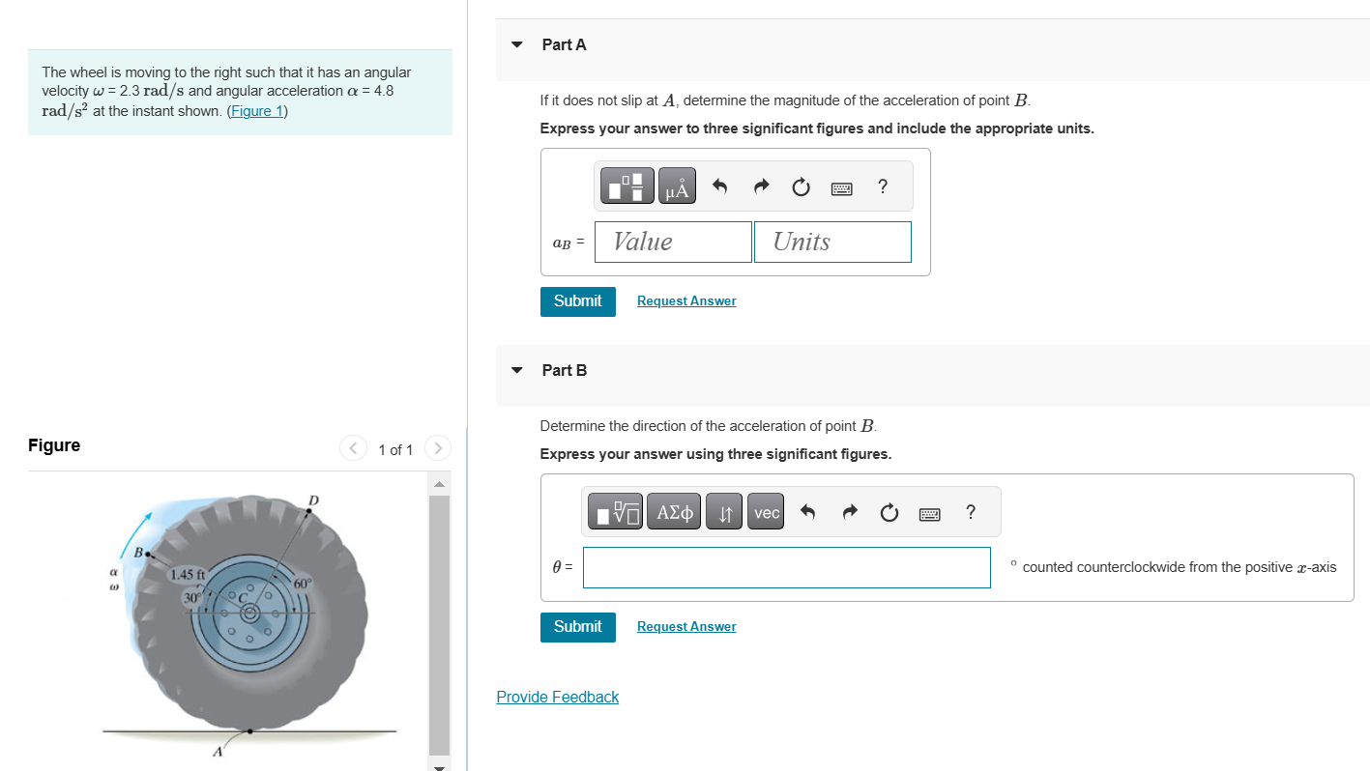Collapse the Part A section
Image resolution: width=1370 pixels, height=771 pixels.
point(517,44)
